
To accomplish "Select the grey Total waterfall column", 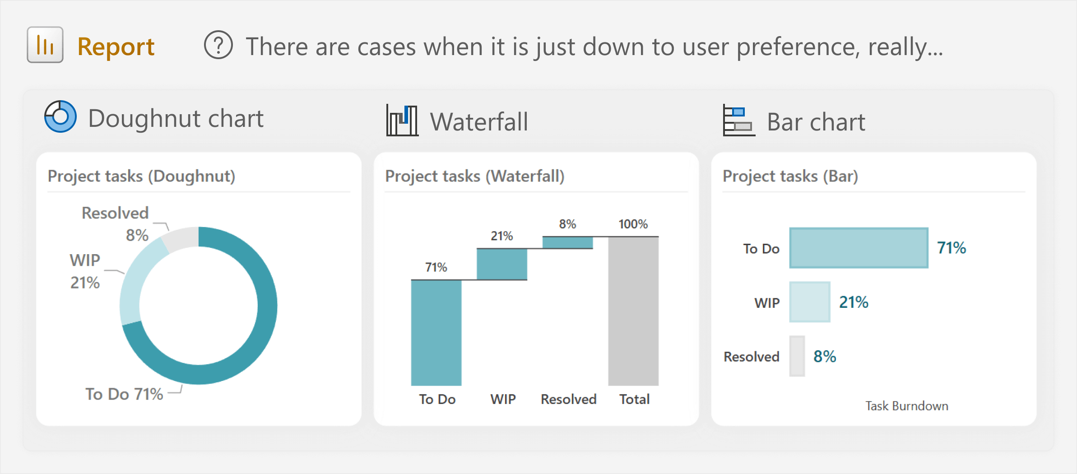I will coord(633,311).
